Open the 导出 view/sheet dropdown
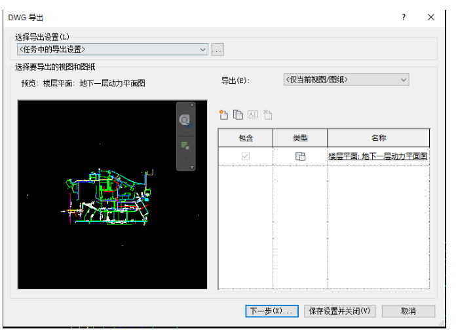Image resolution: width=458 pixels, height=333 pixels. 346,80
